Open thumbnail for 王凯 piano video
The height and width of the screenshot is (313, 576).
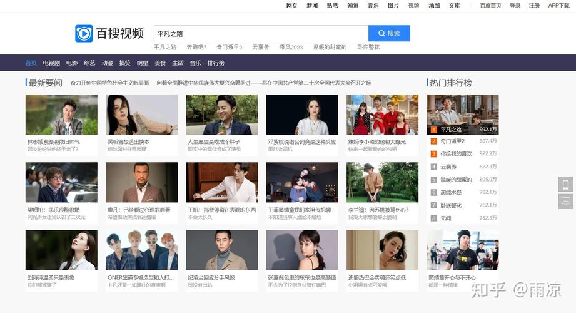coord(222,182)
